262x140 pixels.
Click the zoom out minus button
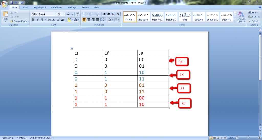tap(237, 138)
